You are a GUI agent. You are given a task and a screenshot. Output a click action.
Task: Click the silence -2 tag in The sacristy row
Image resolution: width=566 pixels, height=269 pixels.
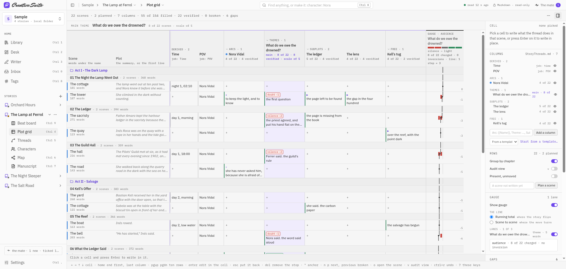(x=274, y=116)
